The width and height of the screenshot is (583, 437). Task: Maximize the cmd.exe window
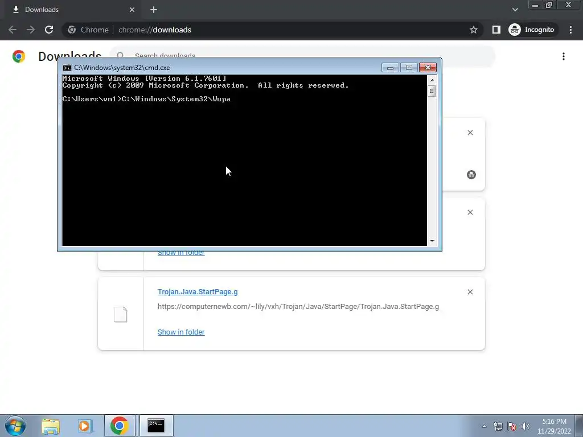pos(409,68)
